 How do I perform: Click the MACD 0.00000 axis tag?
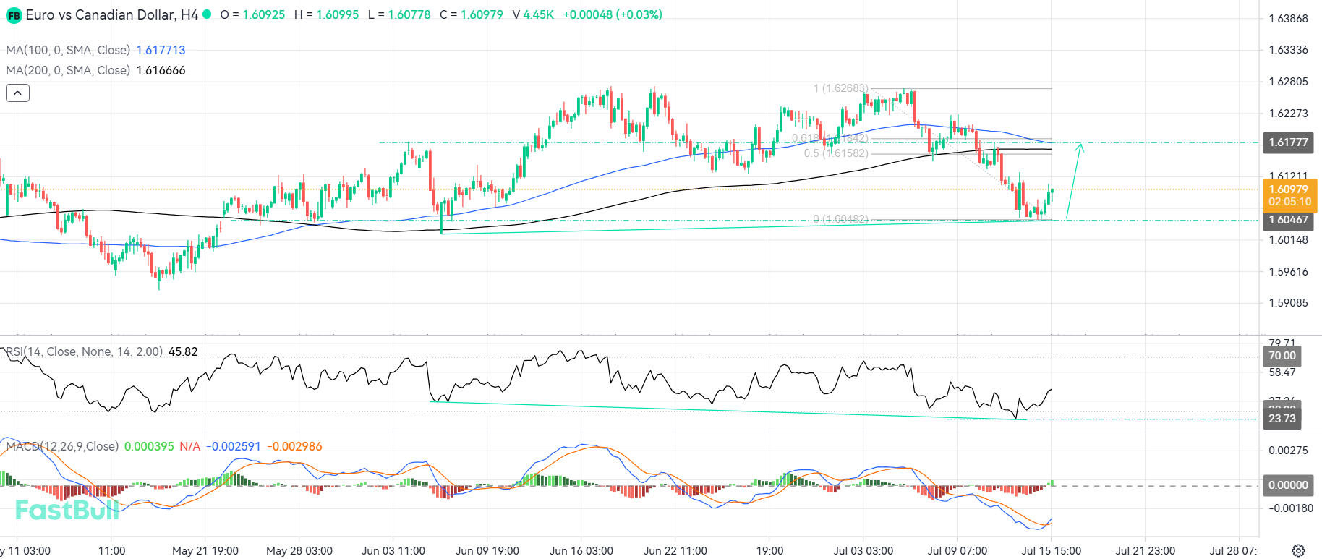[1289, 485]
